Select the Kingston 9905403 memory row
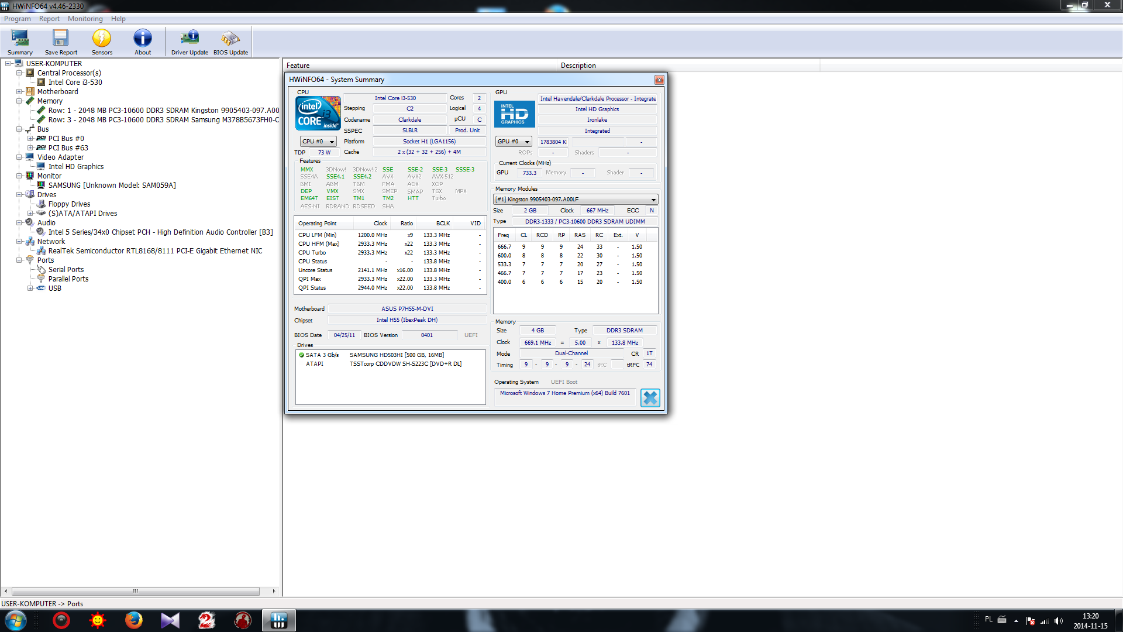Image resolution: width=1123 pixels, height=632 pixels. point(164,111)
